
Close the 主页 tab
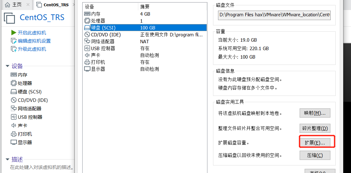click(28, 5)
